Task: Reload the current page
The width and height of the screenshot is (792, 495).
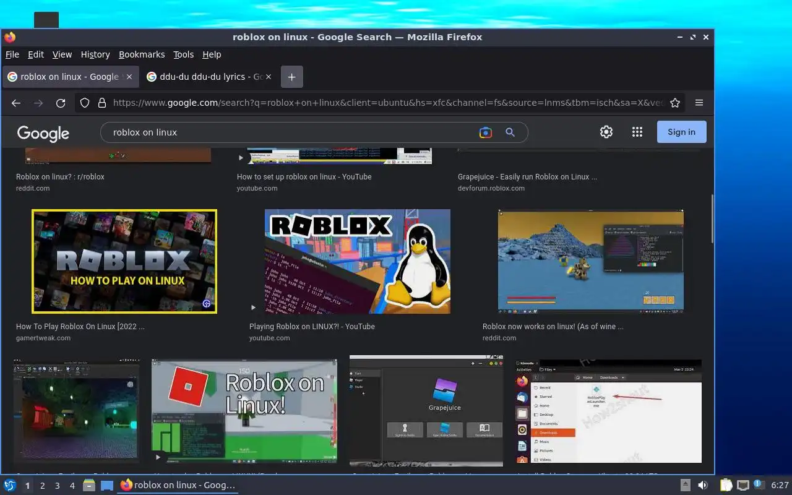Action: (61, 103)
